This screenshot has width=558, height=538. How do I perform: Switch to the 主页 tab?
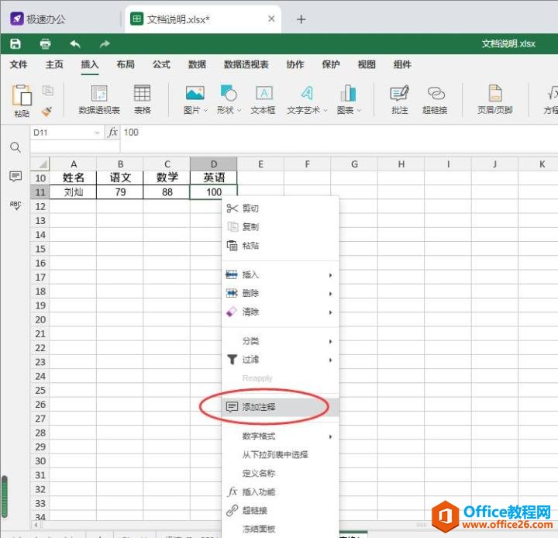54,64
